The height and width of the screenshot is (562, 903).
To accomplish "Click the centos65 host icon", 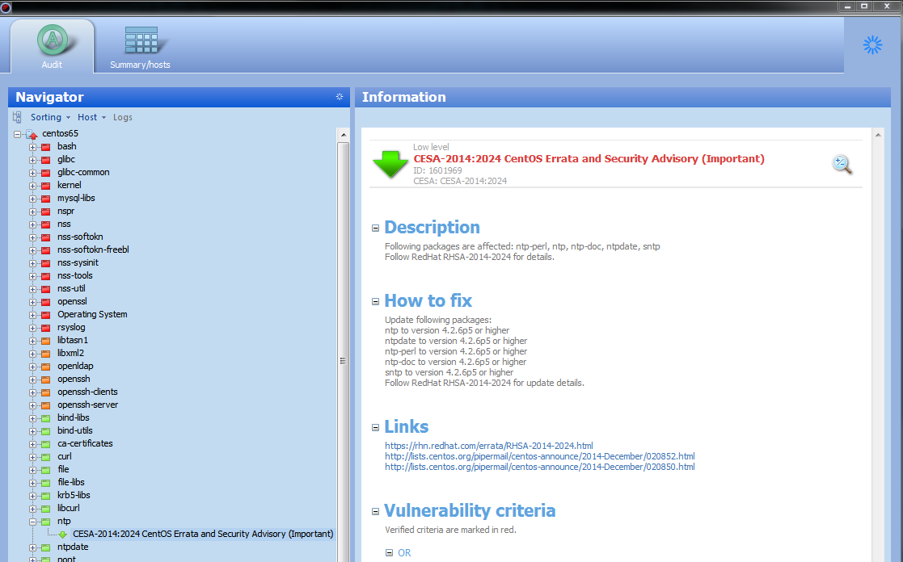I will coord(32,134).
